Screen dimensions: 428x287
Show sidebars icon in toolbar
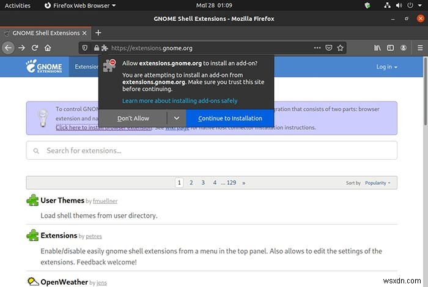[390, 48]
